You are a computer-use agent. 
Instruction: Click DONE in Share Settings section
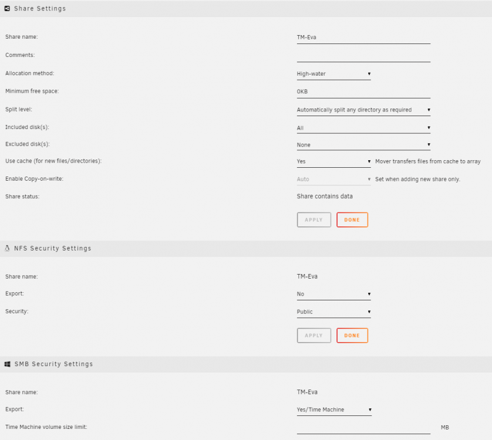[x=352, y=220]
